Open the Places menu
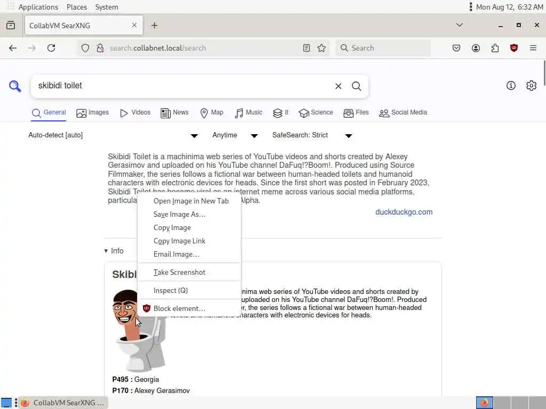The height and width of the screenshot is (409, 546). coord(77,7)
